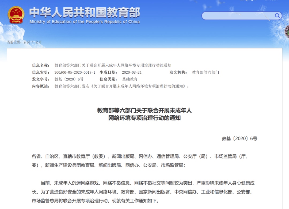This screenshot has width=289, height=209.
Task: Click the magnifier search icon
Action: (277, 16)
